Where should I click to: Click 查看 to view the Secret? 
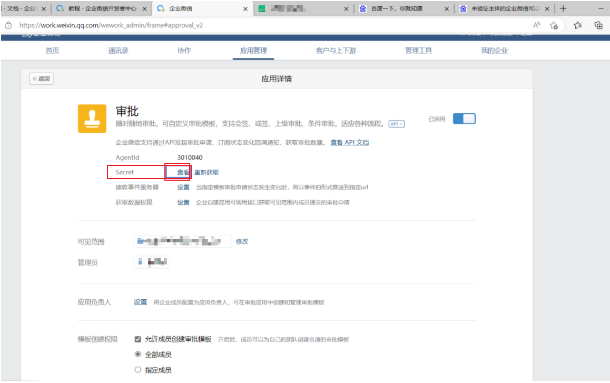pyautogui.click(x=183, y=172)
